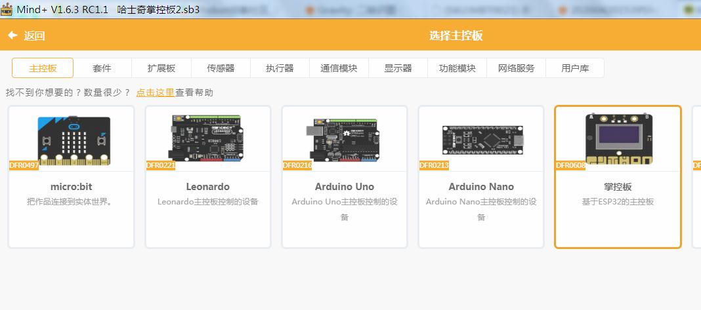Select the 主控板 tab
The height and width of the screenshot is (310, 701).
pos(43,68)
